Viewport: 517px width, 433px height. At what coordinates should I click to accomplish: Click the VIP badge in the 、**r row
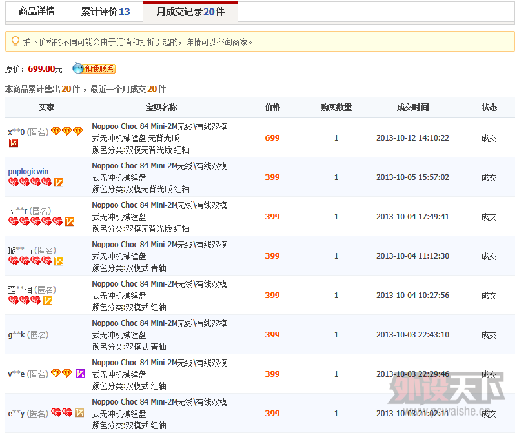(70, 221)
